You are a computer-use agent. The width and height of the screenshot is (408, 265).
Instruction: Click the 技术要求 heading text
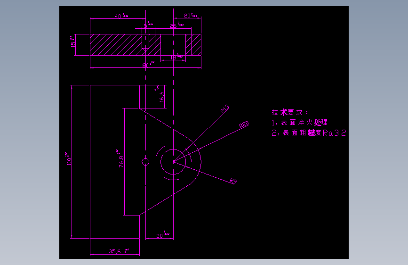pyautogui.click(x=290, y=112)
